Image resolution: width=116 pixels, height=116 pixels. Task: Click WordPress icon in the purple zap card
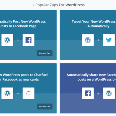109,93
